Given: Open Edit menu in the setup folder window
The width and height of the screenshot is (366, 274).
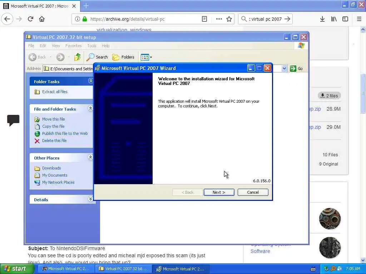Looking at the screenshot, I should click(43, 46).
